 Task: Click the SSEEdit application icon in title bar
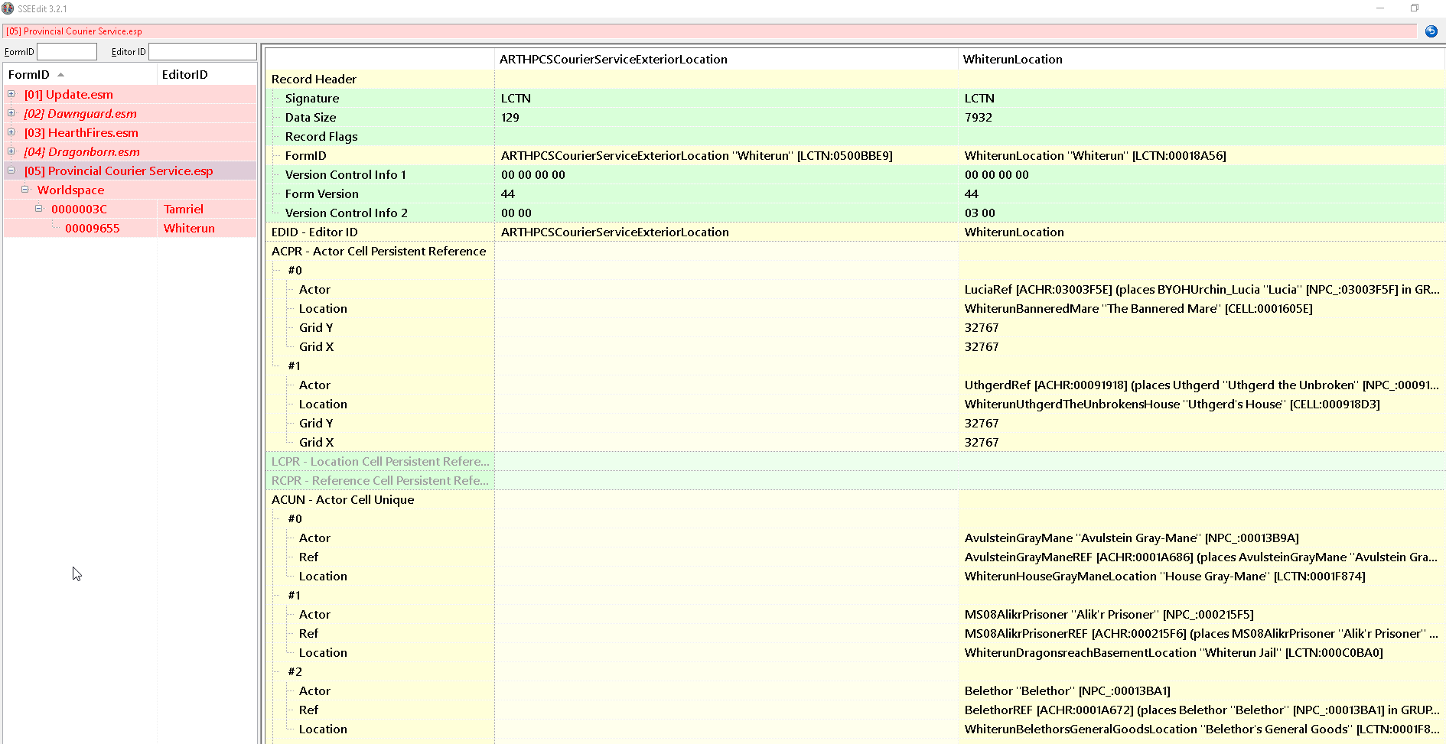[8, 8]
